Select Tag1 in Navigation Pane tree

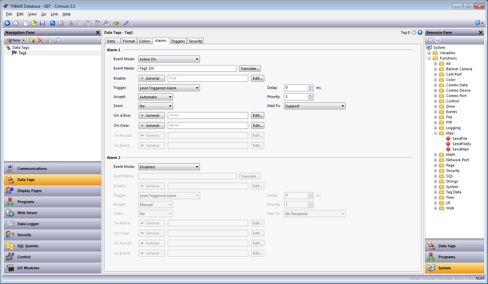[22, 53]
